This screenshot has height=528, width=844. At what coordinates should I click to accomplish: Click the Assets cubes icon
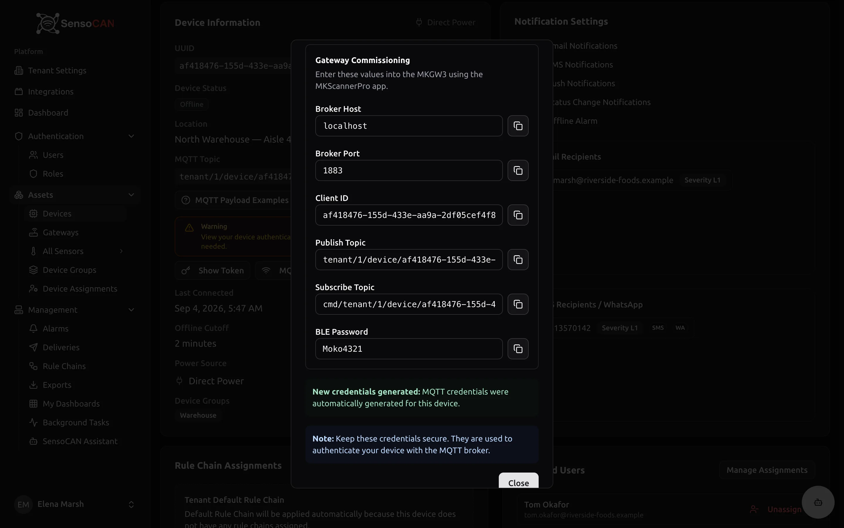tap(19, 195)
